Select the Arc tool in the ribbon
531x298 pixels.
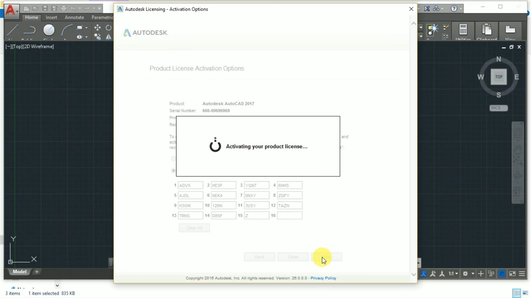click(66, 30)
